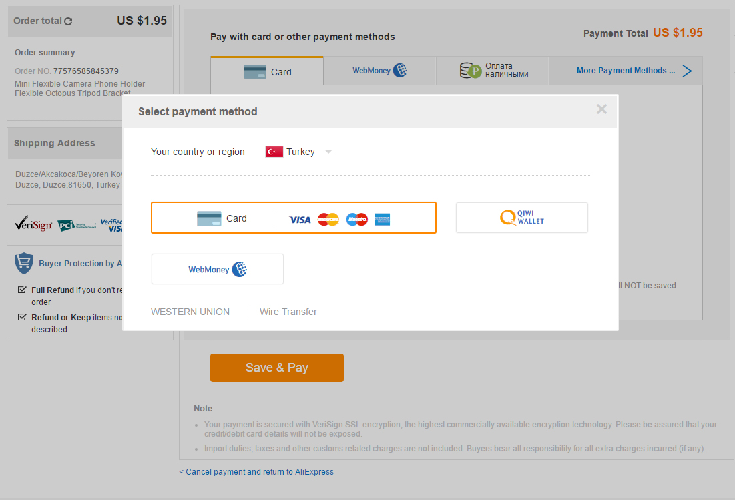Click the Visa logo in Card option
This screenshot has width=735, height=500.
(300, 219)
